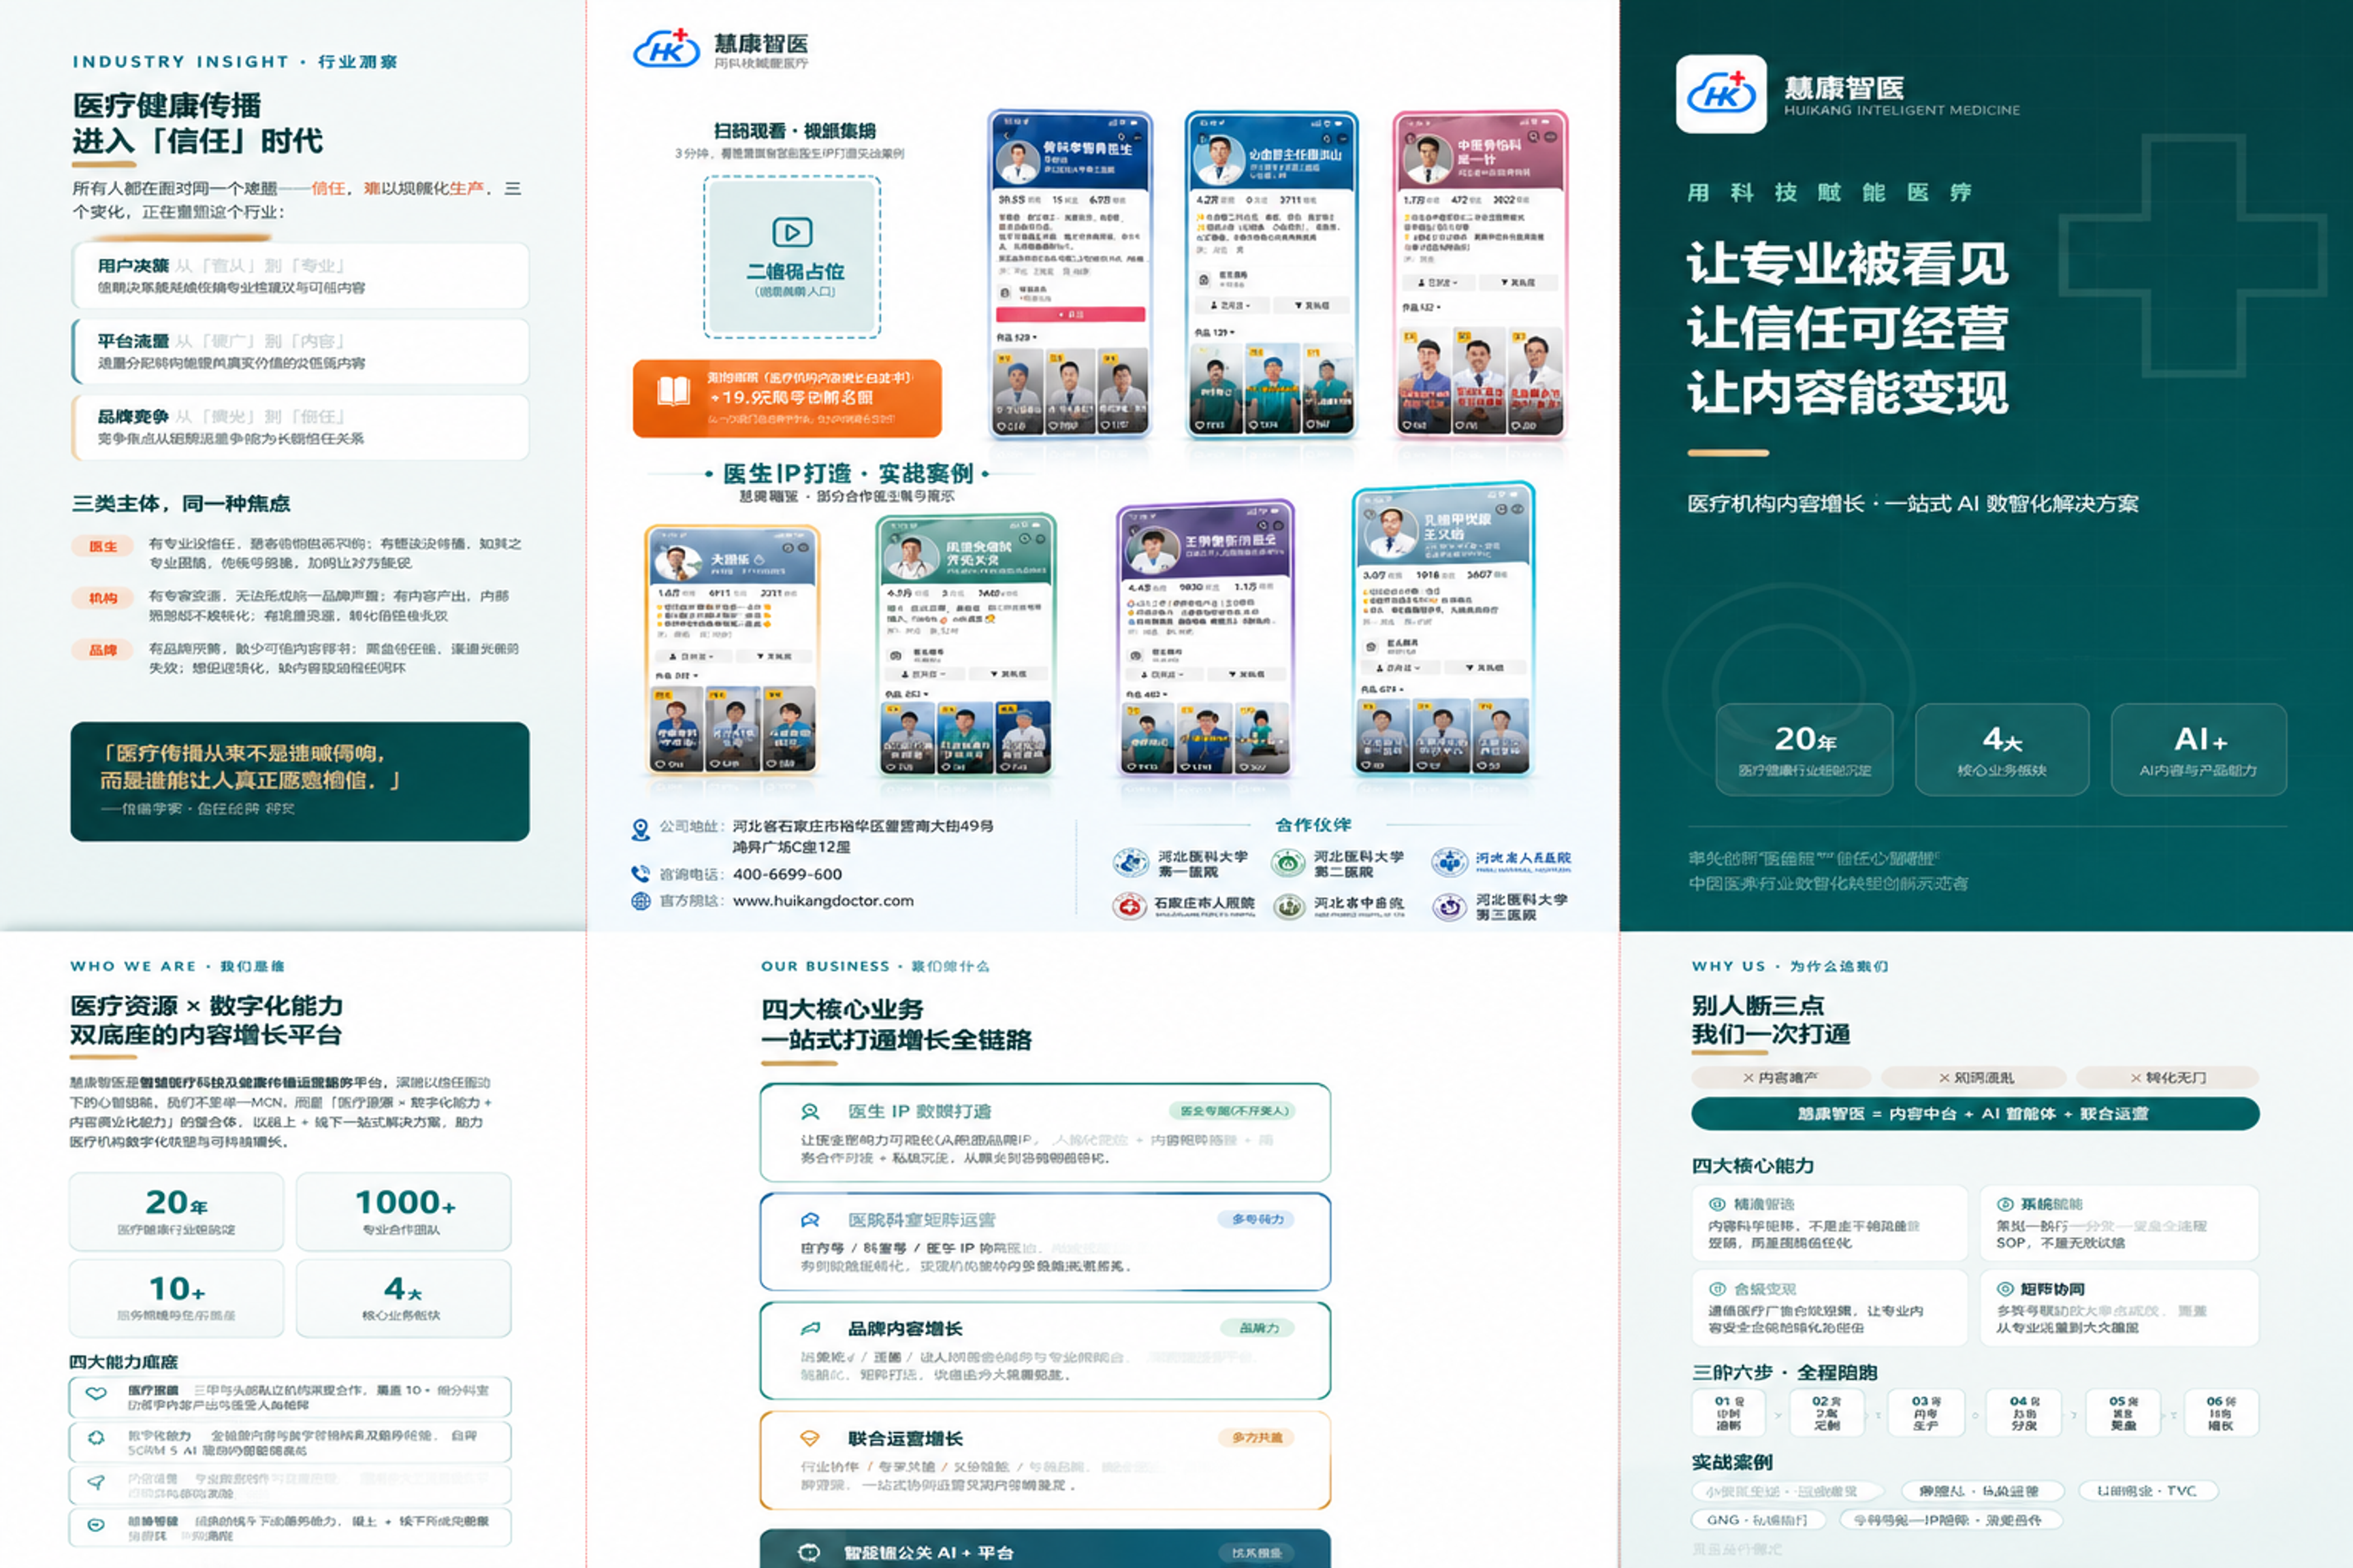Click the WHO WE ARE section label
Screen dimensions: 2353x1568
(x=177, y=967)
